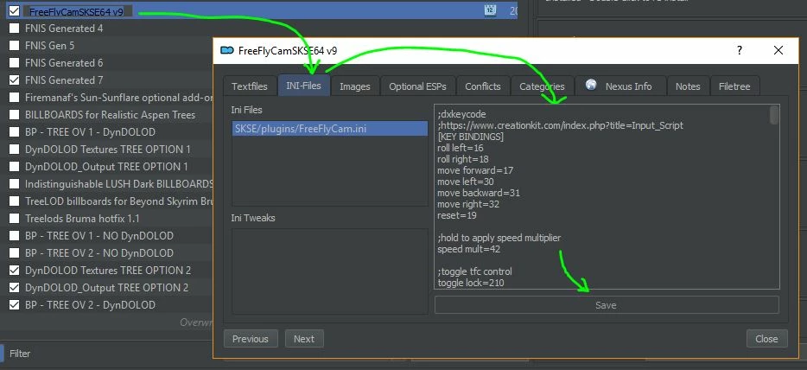This screenshot has width=807, height=370.
Task: Click the 'roll right=18' line
Action: coord(463,159)
